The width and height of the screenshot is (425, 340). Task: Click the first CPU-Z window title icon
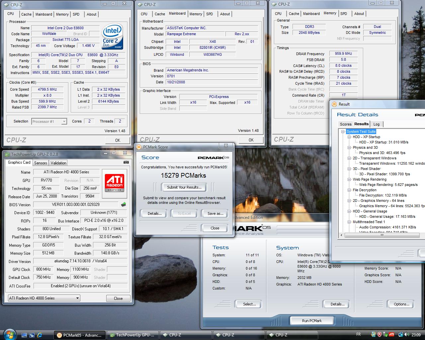[7, 5]
